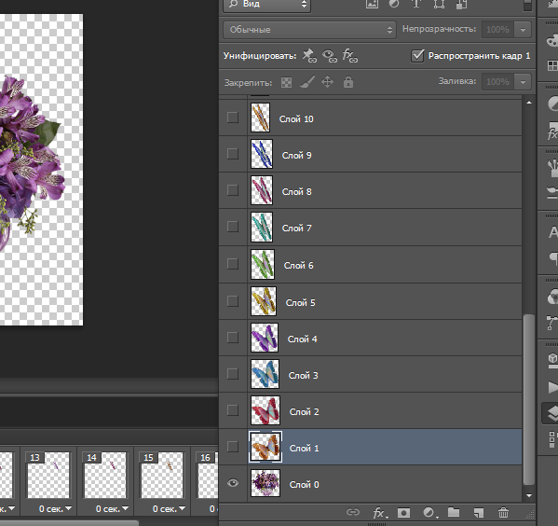Click the timeline horizontal scrollbar

(x=69, y=522)
